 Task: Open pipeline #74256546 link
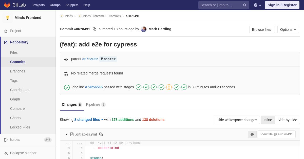point(94,87)
